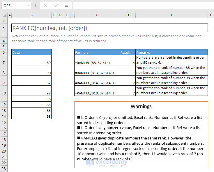This screenshot has height=172, width=214.
Task: Select result cell showing 1
Action: 128,70
